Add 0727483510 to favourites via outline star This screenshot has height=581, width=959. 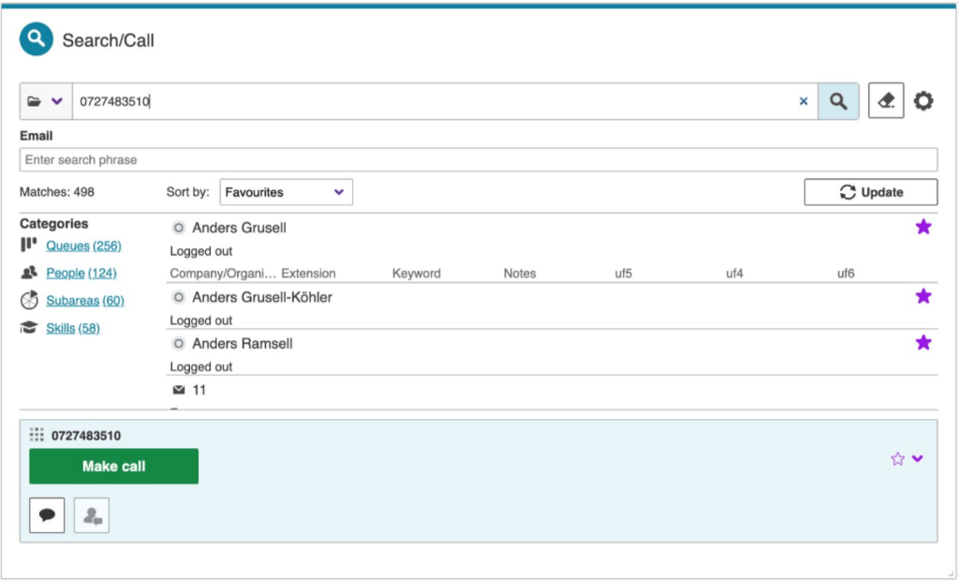coord(897,458)
